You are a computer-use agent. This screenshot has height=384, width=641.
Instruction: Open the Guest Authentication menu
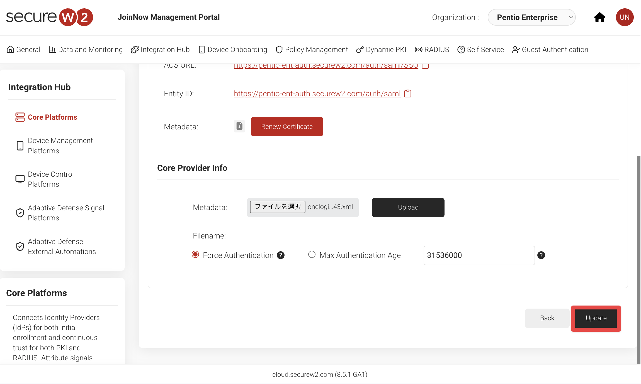(550, 50)
